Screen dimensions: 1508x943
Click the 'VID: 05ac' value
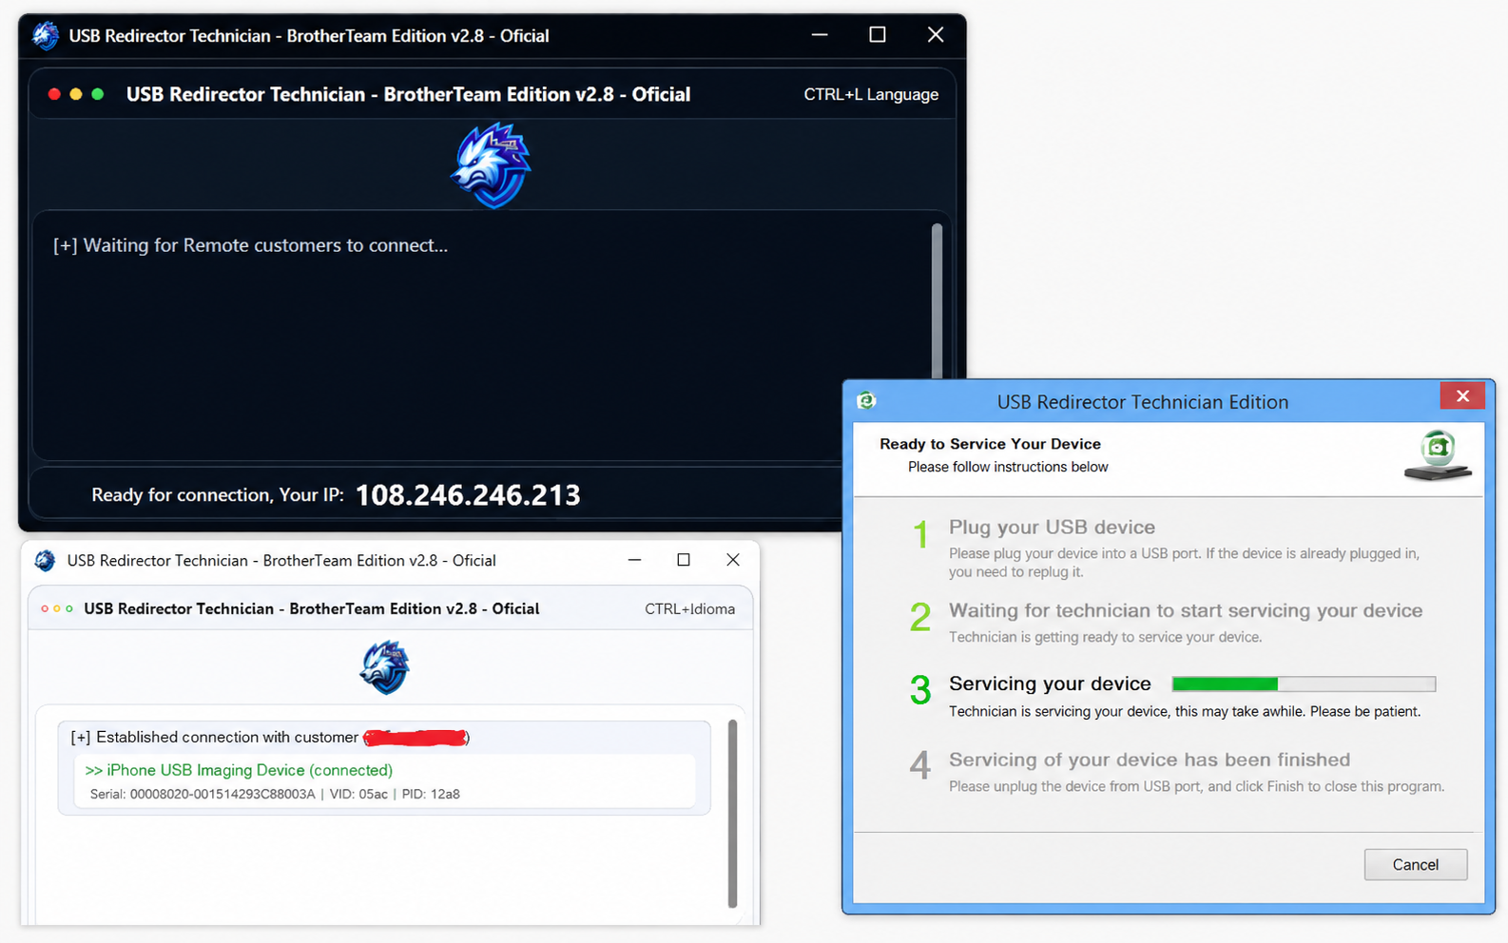(x=358, y=794)
